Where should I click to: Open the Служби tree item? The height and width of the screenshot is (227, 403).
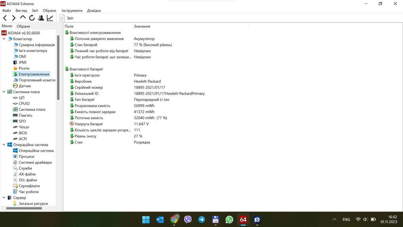pyautogui.click(x=23, y=168)
